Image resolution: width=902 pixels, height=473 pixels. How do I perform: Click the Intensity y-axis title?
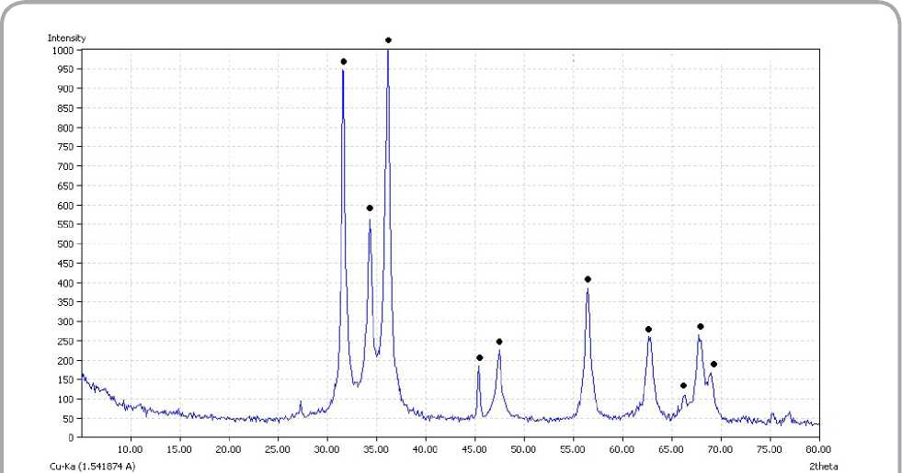coord(66,38)
